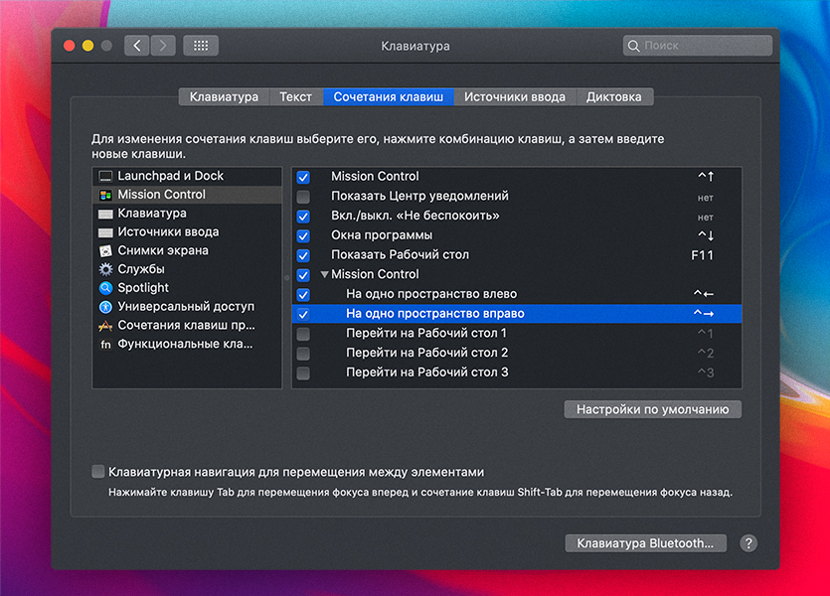Select the Службы gear icon
Image resolution: width=830 pixels, height=596 pixels.
(105, 269)
